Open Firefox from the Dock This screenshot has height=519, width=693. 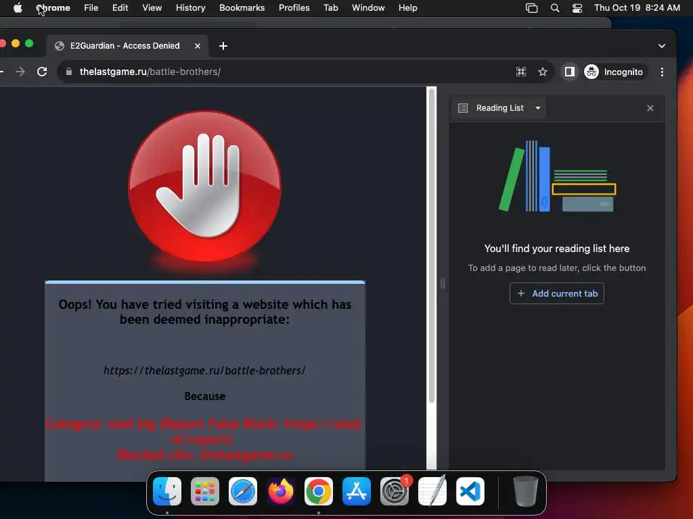[281, 491]
